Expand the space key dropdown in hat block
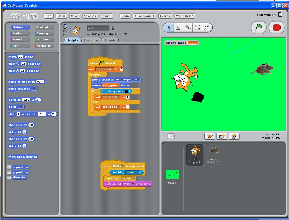 122,166
